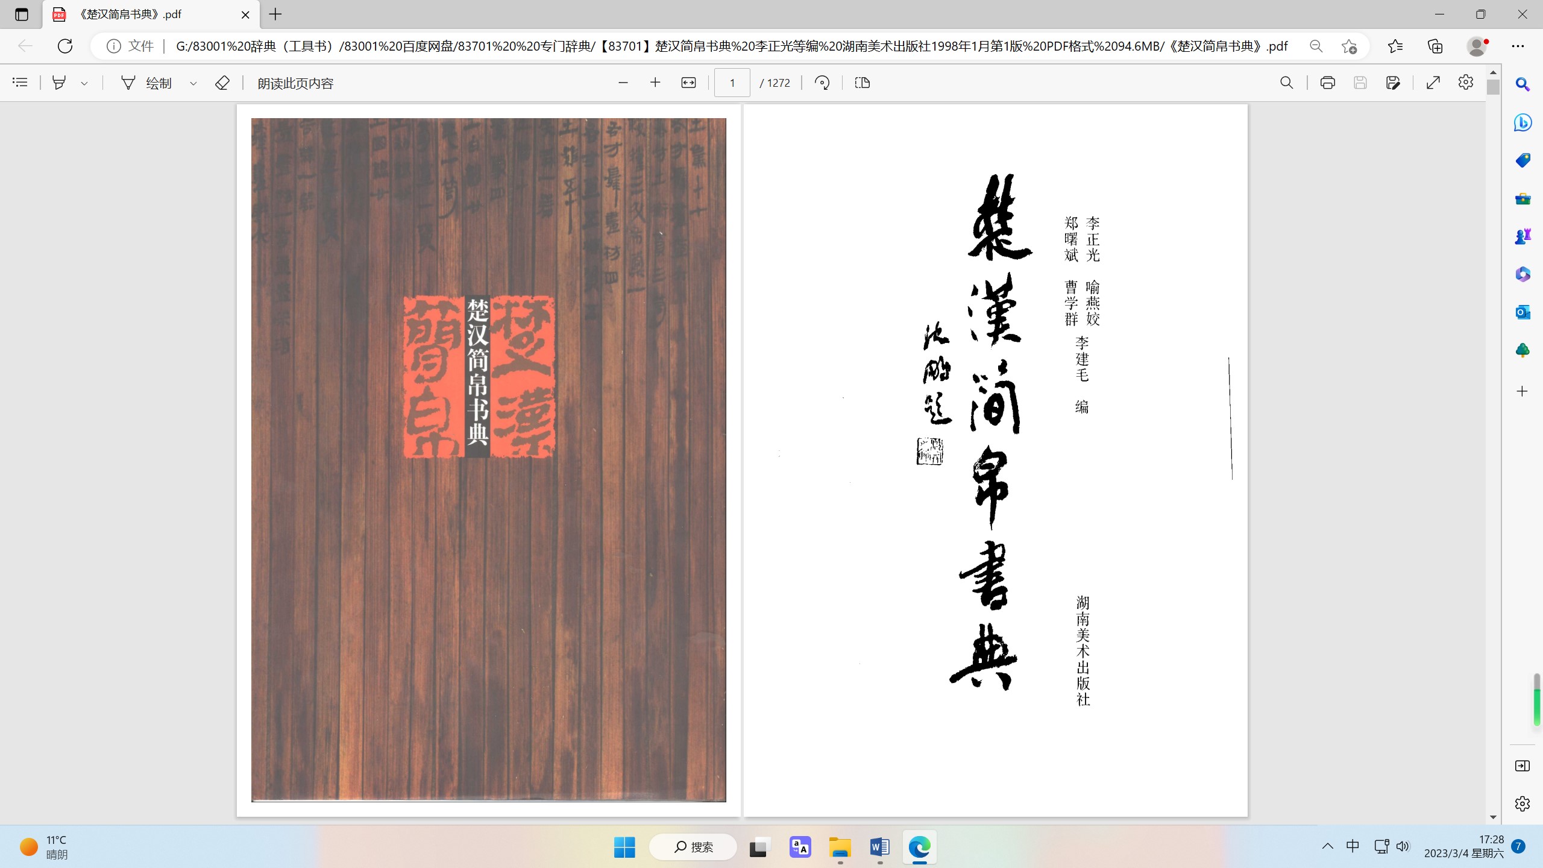Zoom in the PDF with plus
This screenshot has height=868, width=1543.
[x=655, y=83]
